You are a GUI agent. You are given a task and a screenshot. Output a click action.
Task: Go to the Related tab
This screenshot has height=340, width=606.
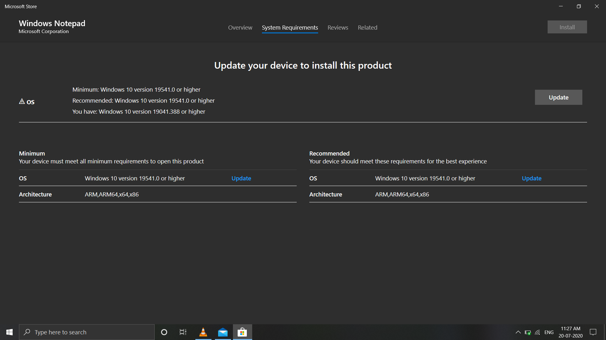367,27
